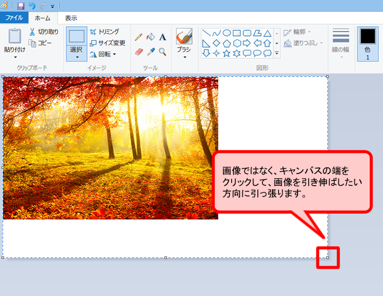Select the curve shape
This screenshot has height=296, width=383.
point(217,33)
